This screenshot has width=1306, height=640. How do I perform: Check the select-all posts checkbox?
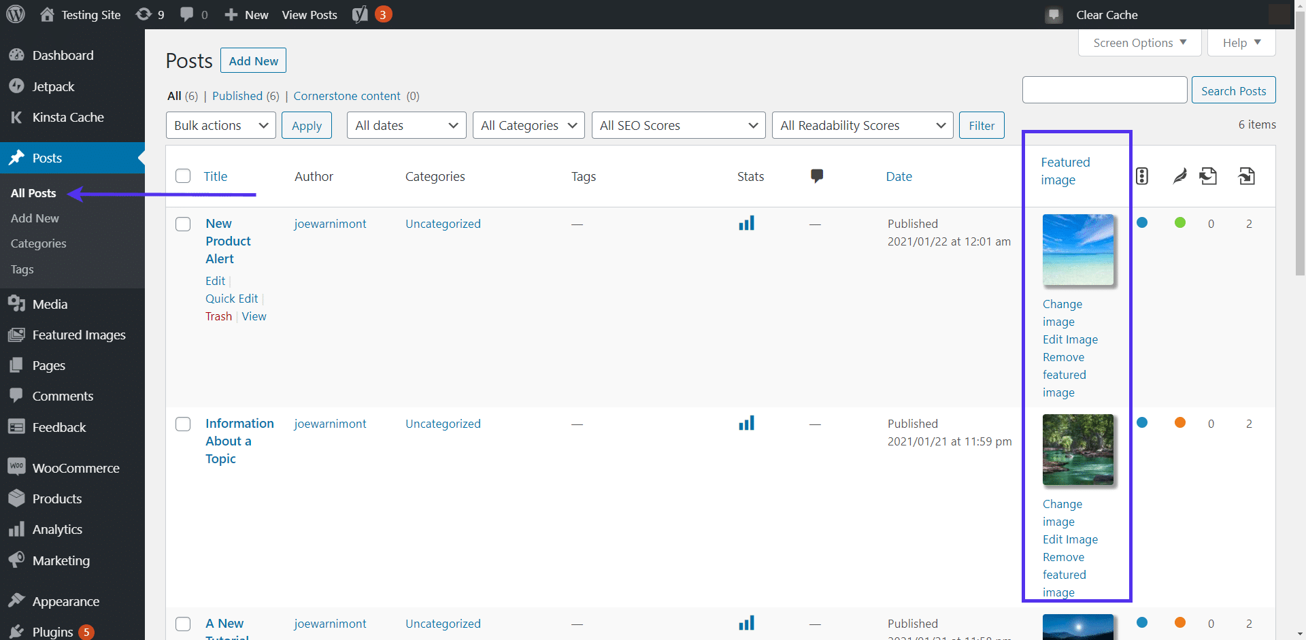click(183, 176)
